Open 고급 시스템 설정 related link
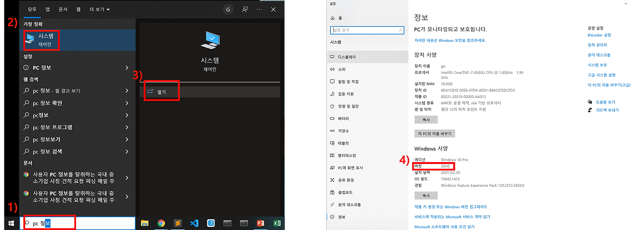This screenshot has height=230, width=632. (x=601, y=75)
